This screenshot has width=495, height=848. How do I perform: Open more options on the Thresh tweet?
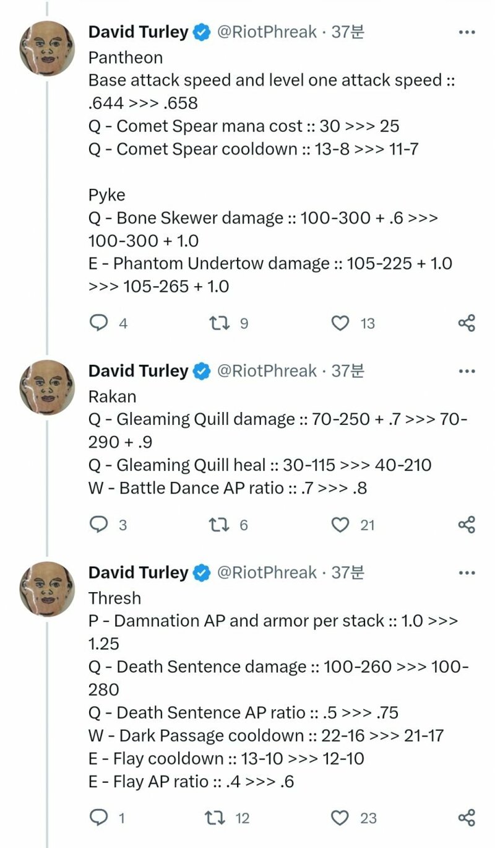[x=466, y=573]
